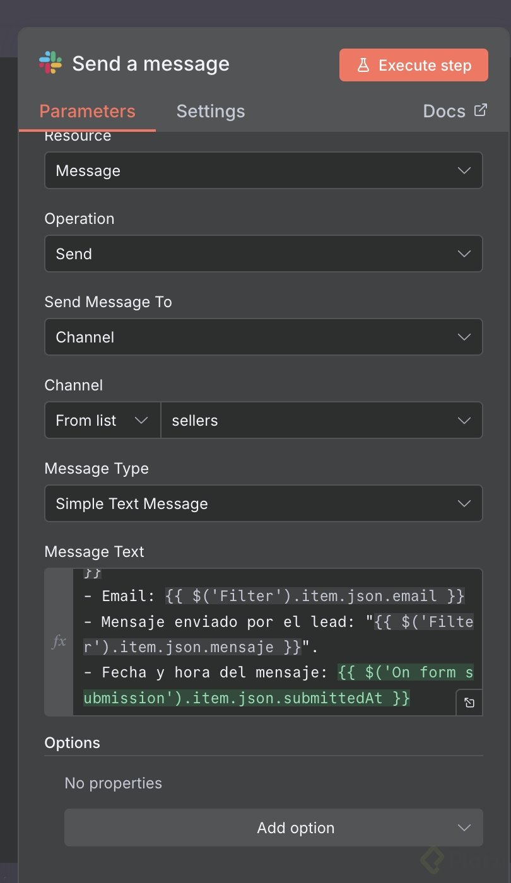Click the Filter email expression
The image size is (511, 883).
point(315,596)
